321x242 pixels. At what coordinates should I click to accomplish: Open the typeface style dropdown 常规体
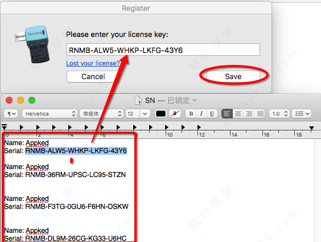(x=101, y=114)
